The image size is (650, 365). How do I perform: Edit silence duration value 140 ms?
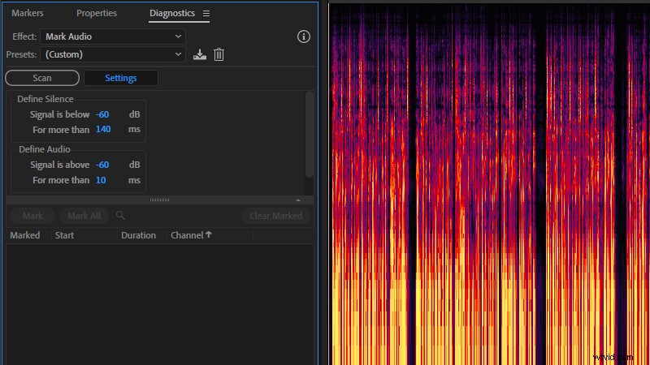(103, 130)
